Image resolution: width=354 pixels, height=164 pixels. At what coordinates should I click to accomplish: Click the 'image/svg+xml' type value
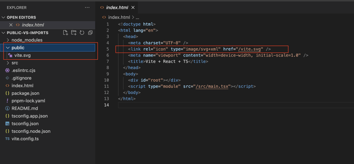point(203,49)
